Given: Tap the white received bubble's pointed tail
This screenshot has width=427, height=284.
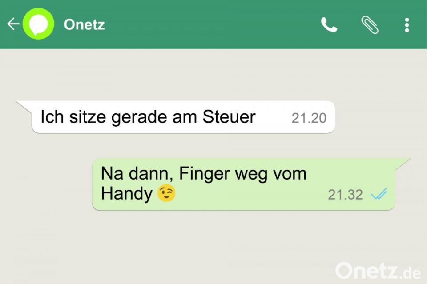Looking at the screenshot, I should click(24, 106).
